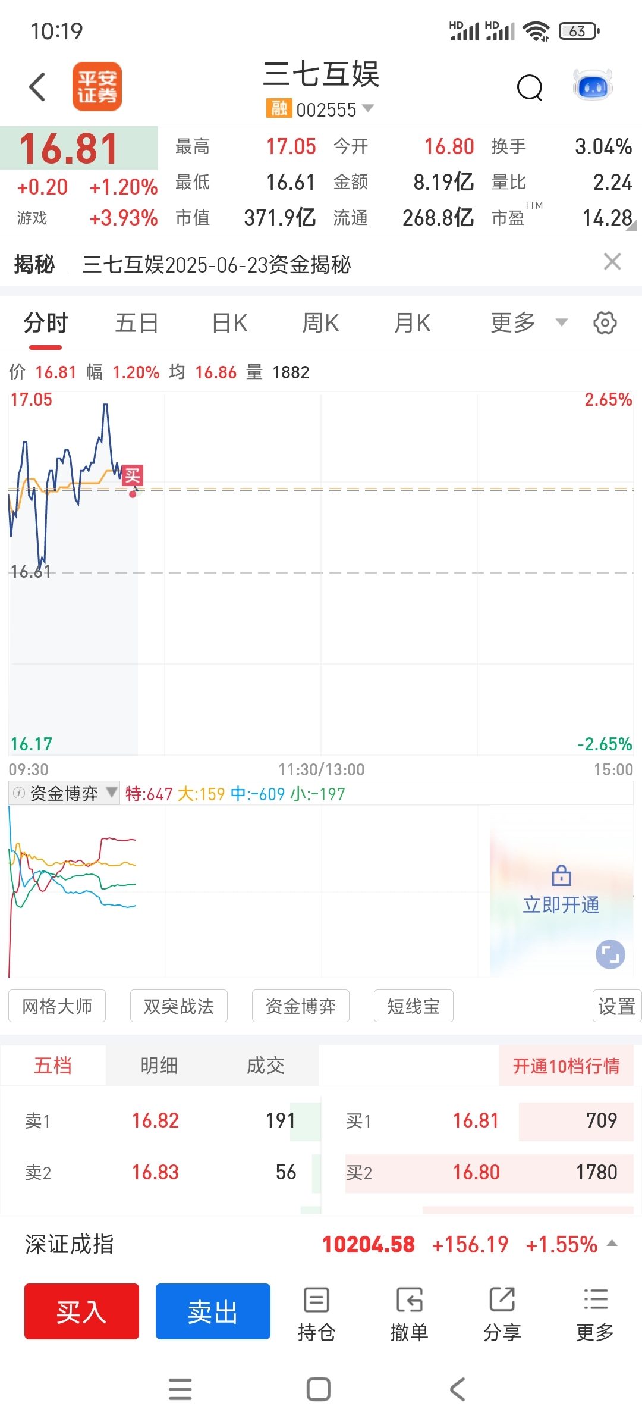642x1428 pixels.
Task: Tap the red 买入 button
Action: pyautogui.click(x=81, y=1311)
